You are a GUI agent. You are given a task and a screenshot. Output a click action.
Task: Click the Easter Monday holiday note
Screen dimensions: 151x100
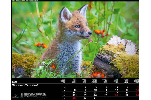(34, 98)
